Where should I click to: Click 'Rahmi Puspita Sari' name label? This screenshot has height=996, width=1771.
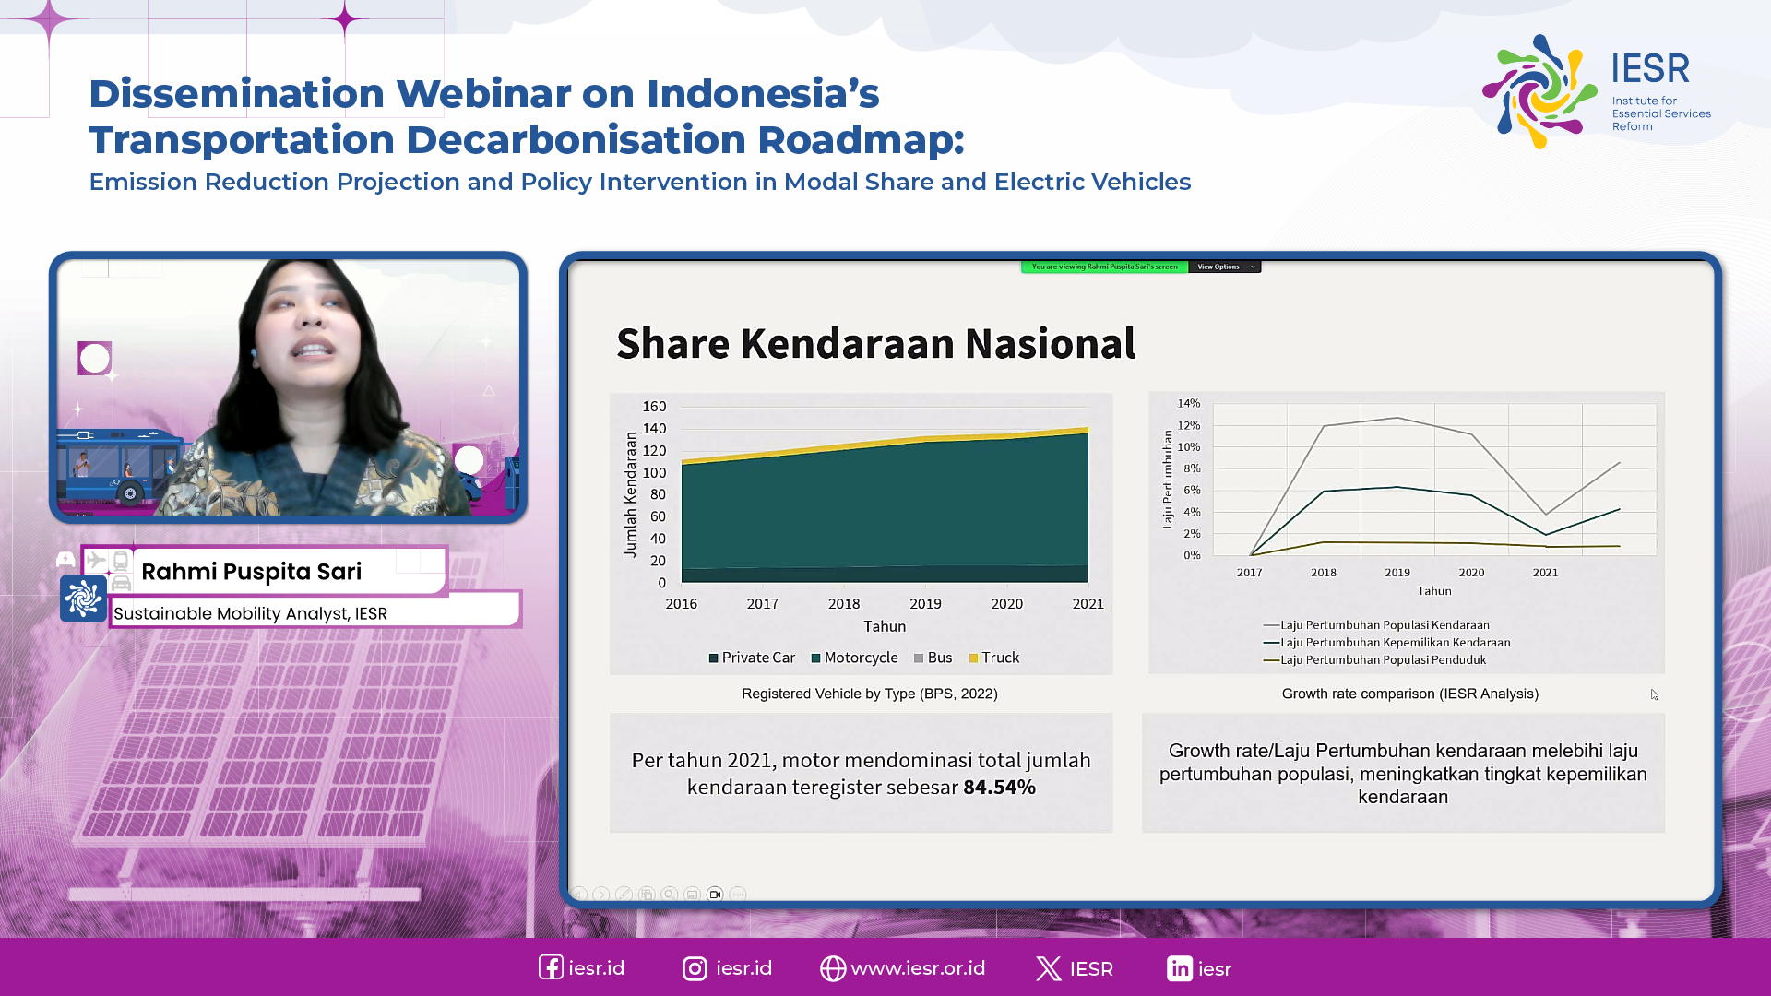251,572
